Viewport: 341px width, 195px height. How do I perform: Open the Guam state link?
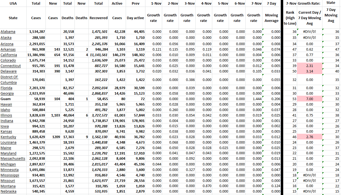coord(6,99)
